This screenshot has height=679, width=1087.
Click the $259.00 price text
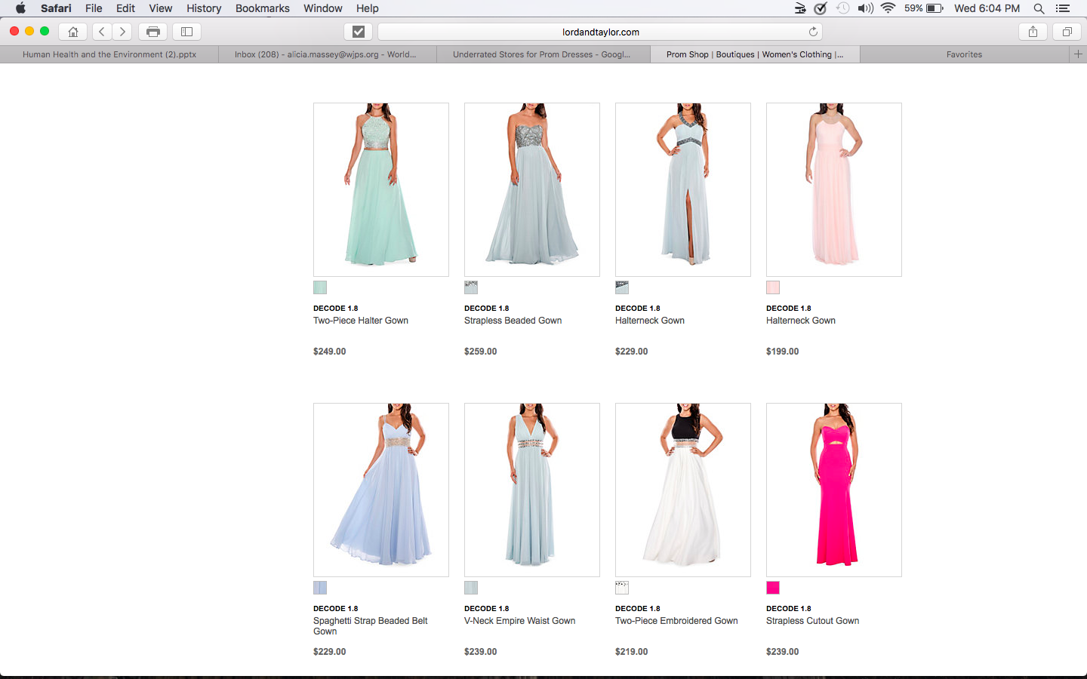pos(481,352)
